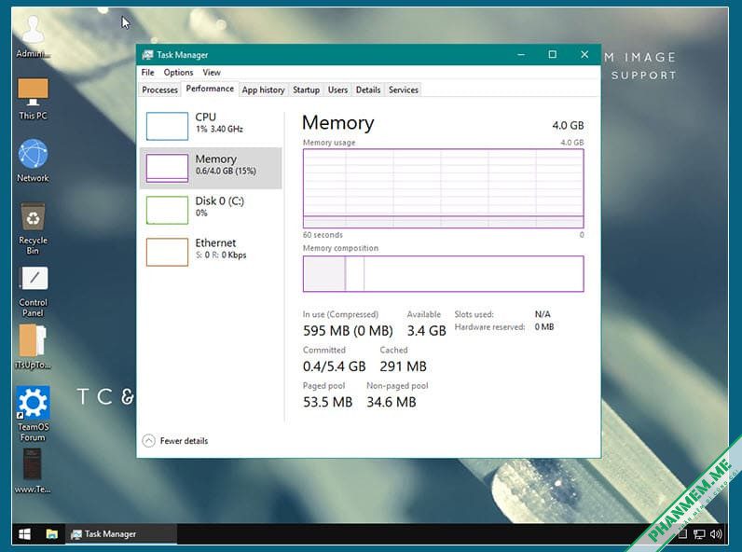Click the 0.4/5.4 GB committed value
Image resolution: width=742 pixels, height=552 pixels.
pyautogui.click(x=334, y=366)
